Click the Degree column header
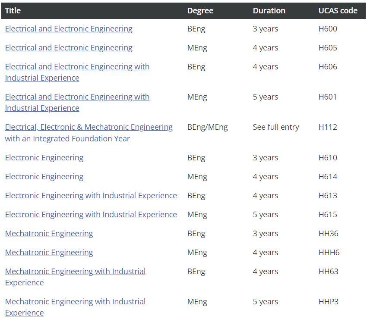 (x=200, y=11)
